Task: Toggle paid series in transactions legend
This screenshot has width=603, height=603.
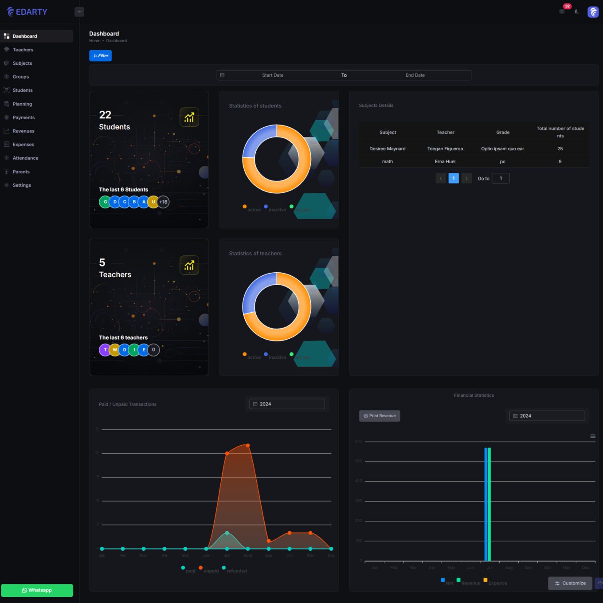Action: [188, 570]
